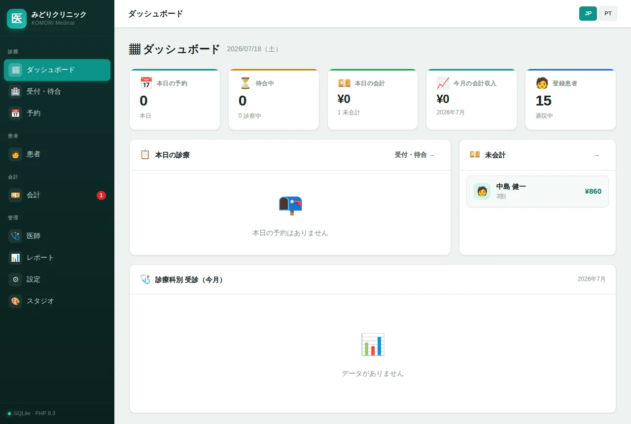This screenshot has width=631, height=424.
Task: Click the ¥860 amount
Action: click(x=593, y=191)
